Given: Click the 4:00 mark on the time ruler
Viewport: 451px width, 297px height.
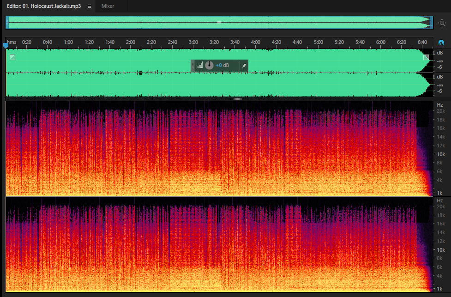Looking at the screenshot, I should click(255, 42).
